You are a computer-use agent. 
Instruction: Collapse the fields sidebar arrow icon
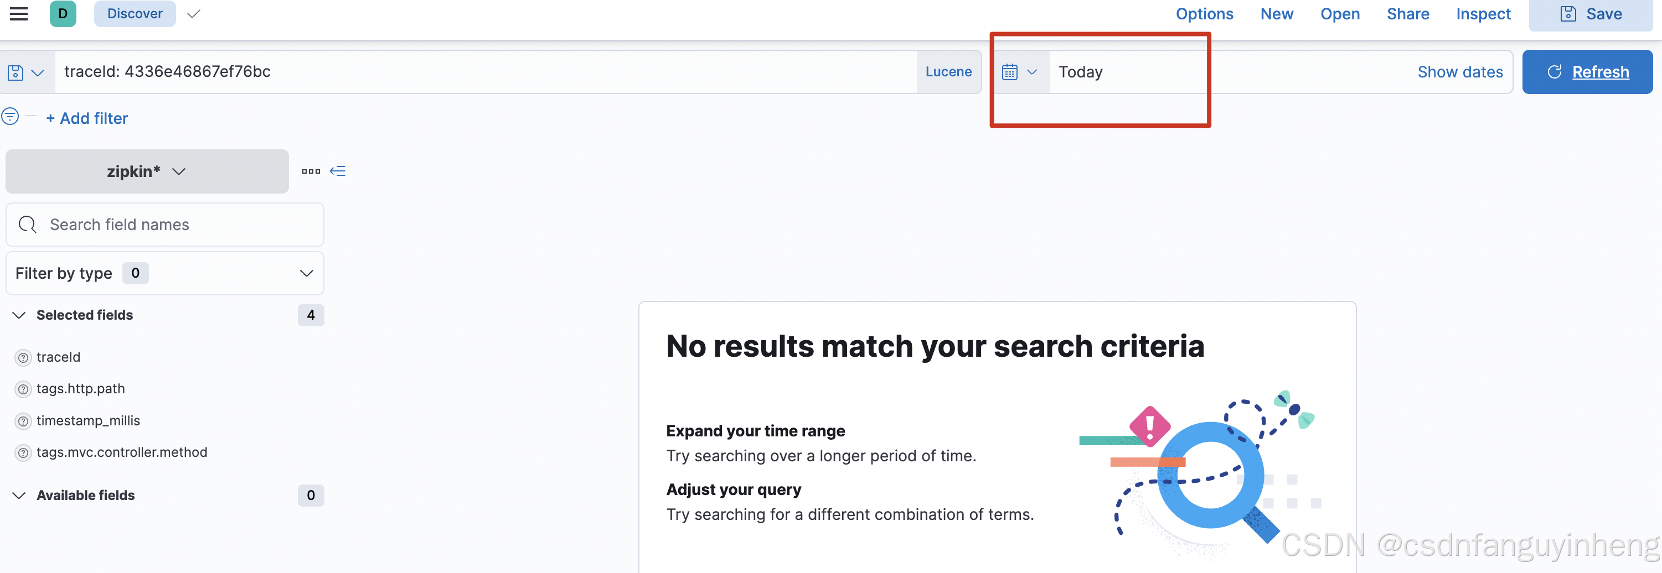point(338,171)
